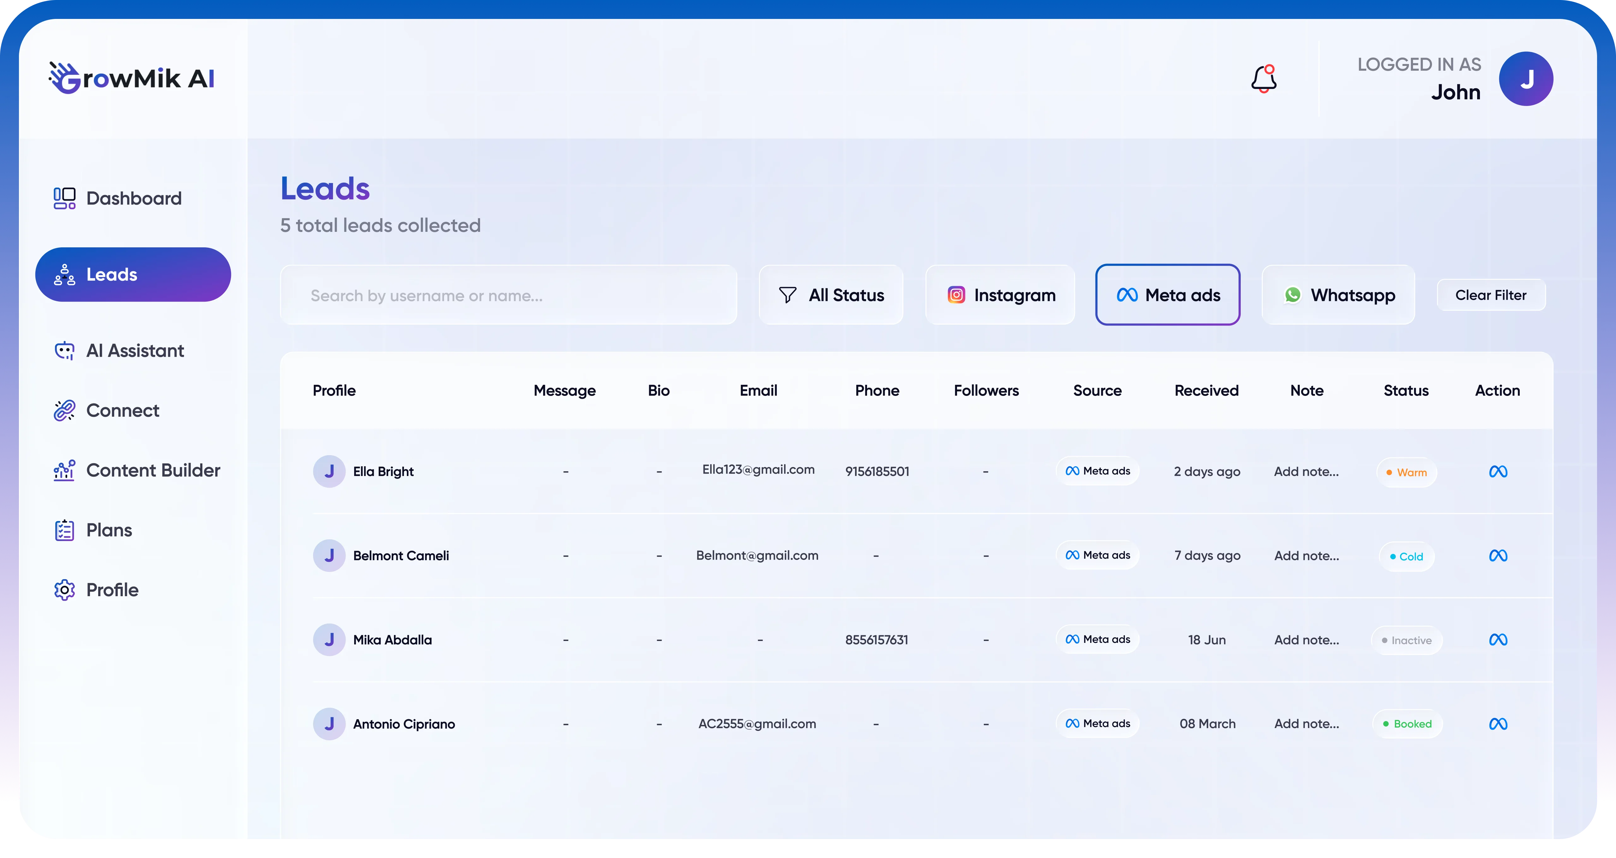Click email Belmont@gmail.com
1616x858 pixels.
757,556
